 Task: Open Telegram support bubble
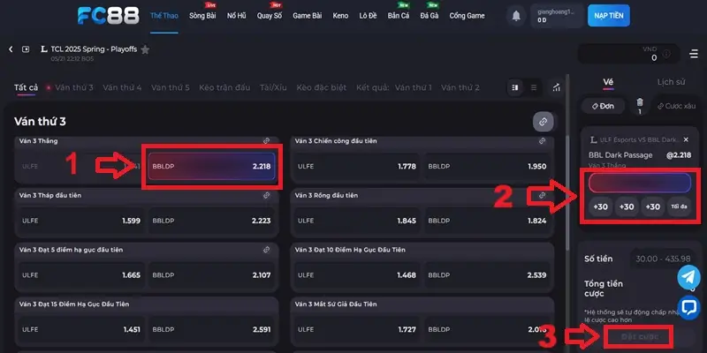[x=688, y=277]
